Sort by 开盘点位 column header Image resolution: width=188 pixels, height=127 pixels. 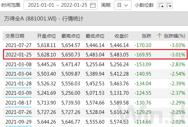tap(46, 36)
